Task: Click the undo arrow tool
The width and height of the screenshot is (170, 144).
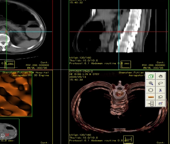Action: click(161, 97)
